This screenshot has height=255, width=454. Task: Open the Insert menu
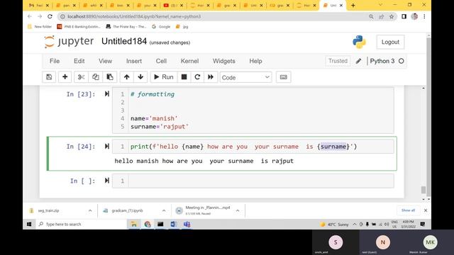tap(134, 61)
